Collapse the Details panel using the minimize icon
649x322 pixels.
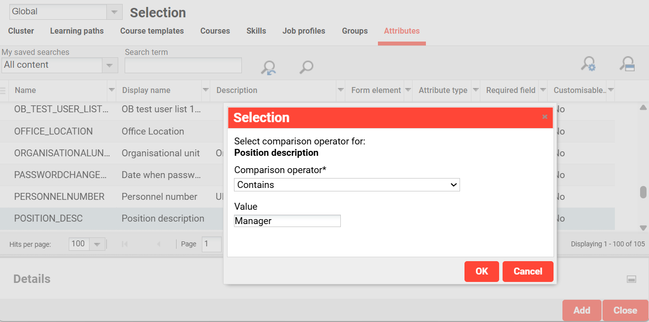pyautogui.click(x=631, y=279)
